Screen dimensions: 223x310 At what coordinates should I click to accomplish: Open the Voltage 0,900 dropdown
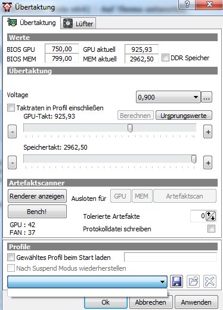[168, 97]
